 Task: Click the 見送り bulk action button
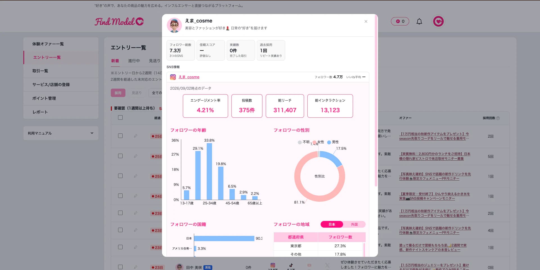[137, 93]
